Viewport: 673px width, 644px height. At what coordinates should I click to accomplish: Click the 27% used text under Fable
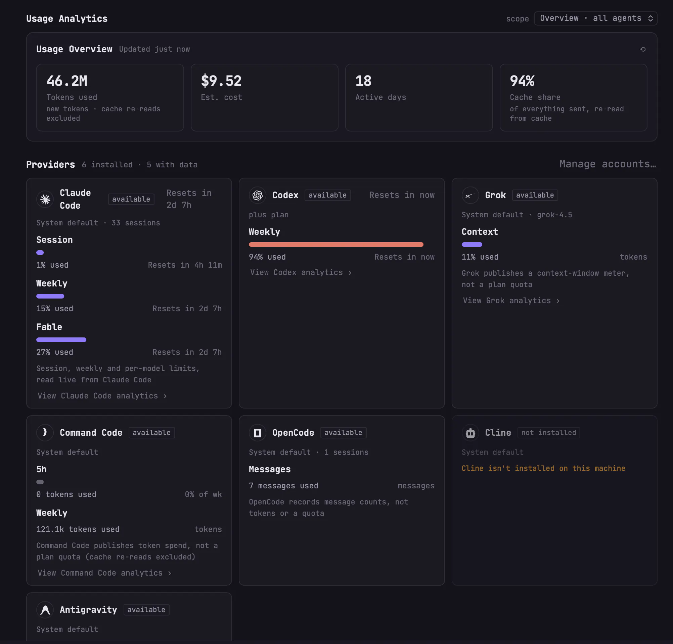pyautogui.click(x=55, y=352)
